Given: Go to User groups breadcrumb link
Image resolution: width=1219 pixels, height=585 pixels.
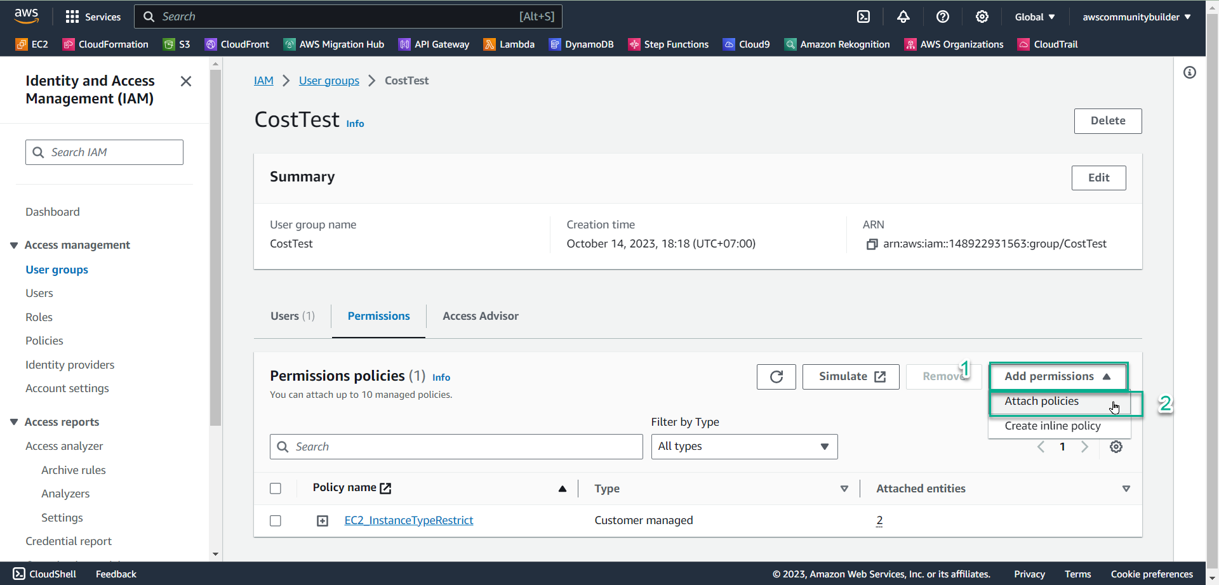Looking at the screenshot, I should (x=329, y=81).
